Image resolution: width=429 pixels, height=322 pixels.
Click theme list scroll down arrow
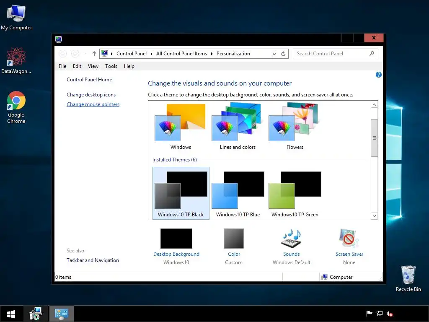374,216
